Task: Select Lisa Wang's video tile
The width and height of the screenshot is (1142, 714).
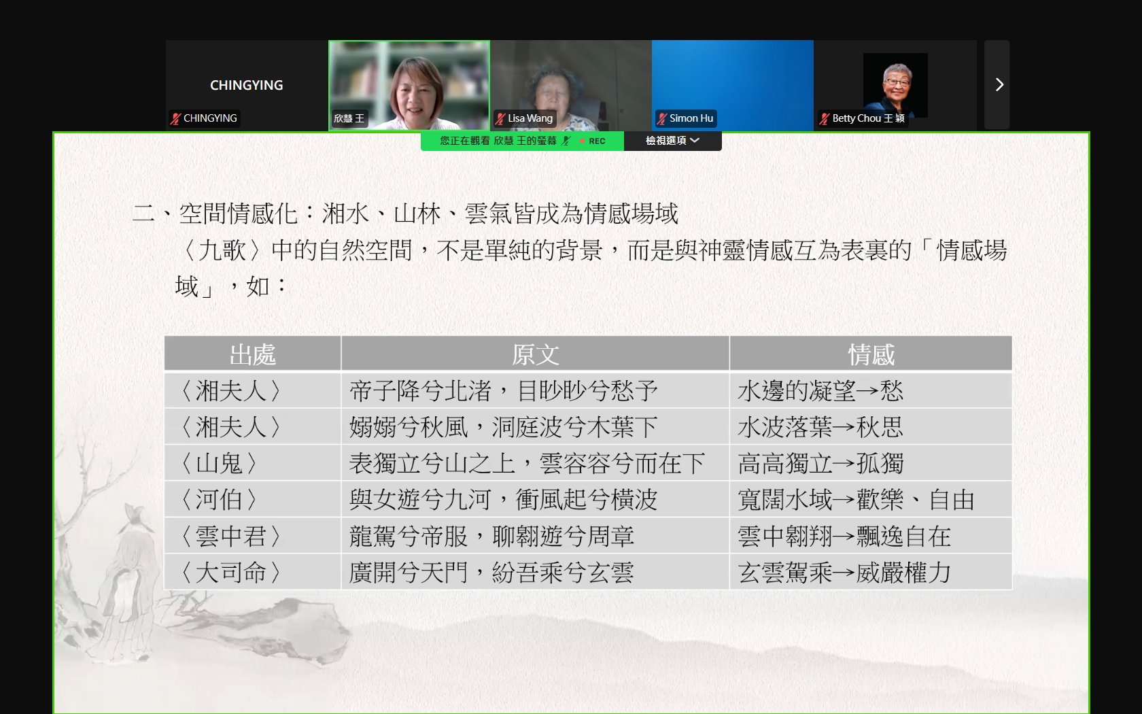Action: [x=571, y=85]
